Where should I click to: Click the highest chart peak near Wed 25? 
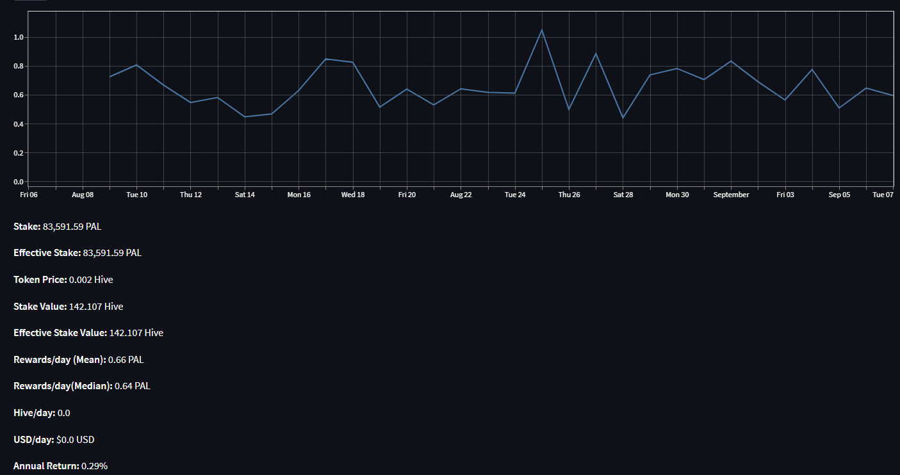click(542, 29)
